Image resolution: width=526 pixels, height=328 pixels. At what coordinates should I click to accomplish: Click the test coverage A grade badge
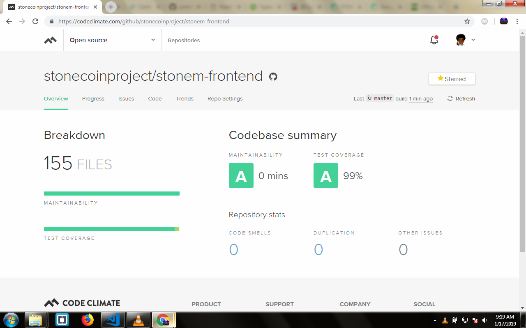[x=326, y=175]
